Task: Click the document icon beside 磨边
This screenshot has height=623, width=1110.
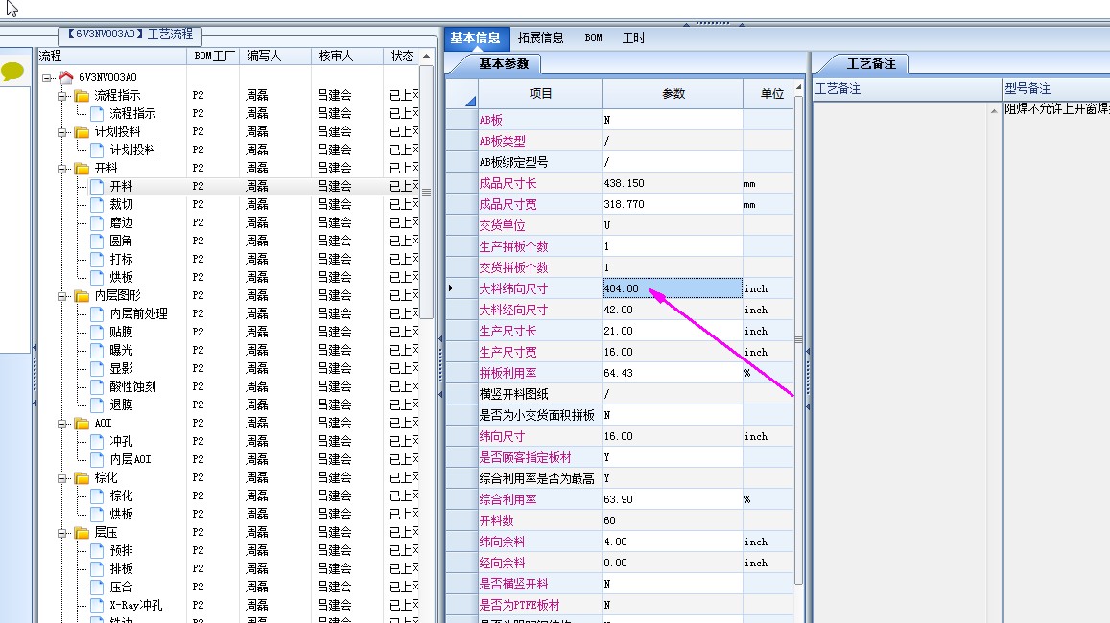Action: 97,222
